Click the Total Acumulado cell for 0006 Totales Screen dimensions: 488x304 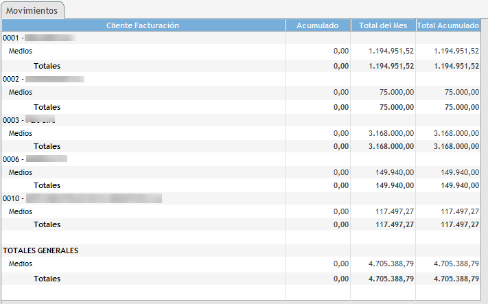pos(456,186)
